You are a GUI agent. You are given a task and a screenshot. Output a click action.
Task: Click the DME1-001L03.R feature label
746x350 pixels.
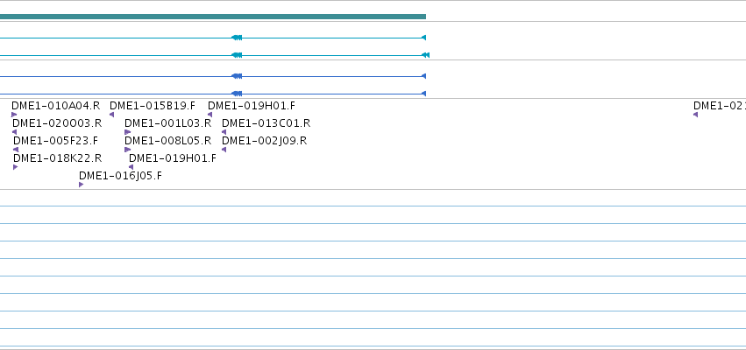coord(168,123)
